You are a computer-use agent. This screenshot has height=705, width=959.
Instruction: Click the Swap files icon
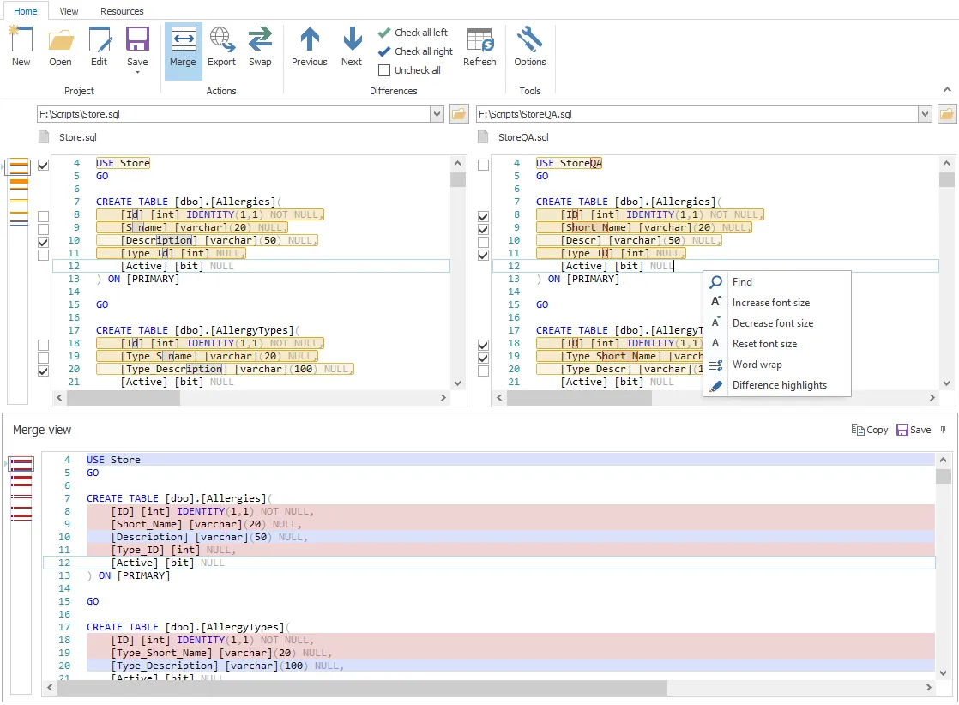(x=260, y=47)
